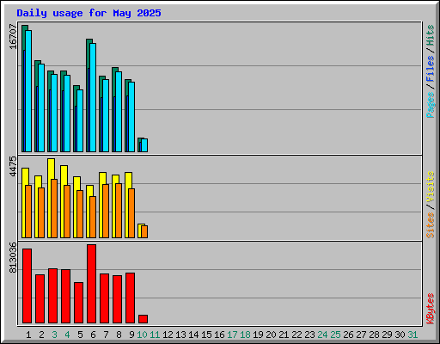Click green day 4 on the date axis
Screen dimensions: 440x344
67,335
